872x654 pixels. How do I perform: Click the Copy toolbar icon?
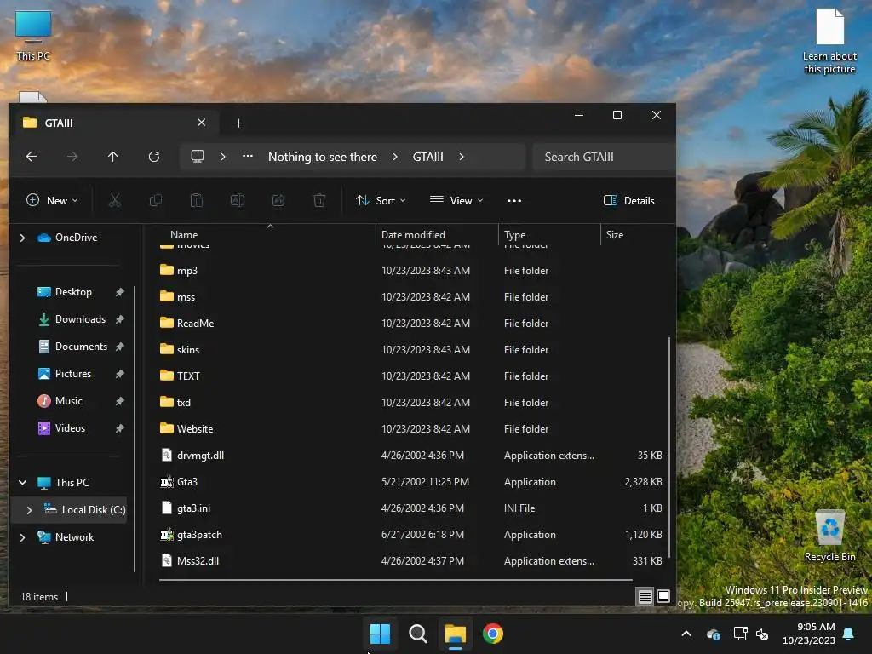(156, 200)
